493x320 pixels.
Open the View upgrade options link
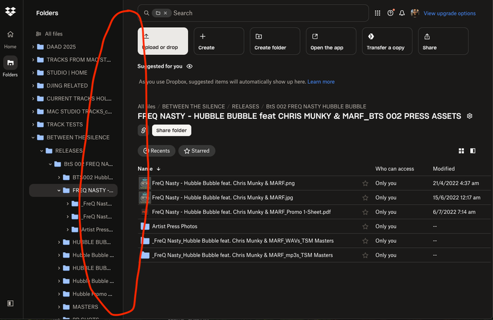pos(449,14)
